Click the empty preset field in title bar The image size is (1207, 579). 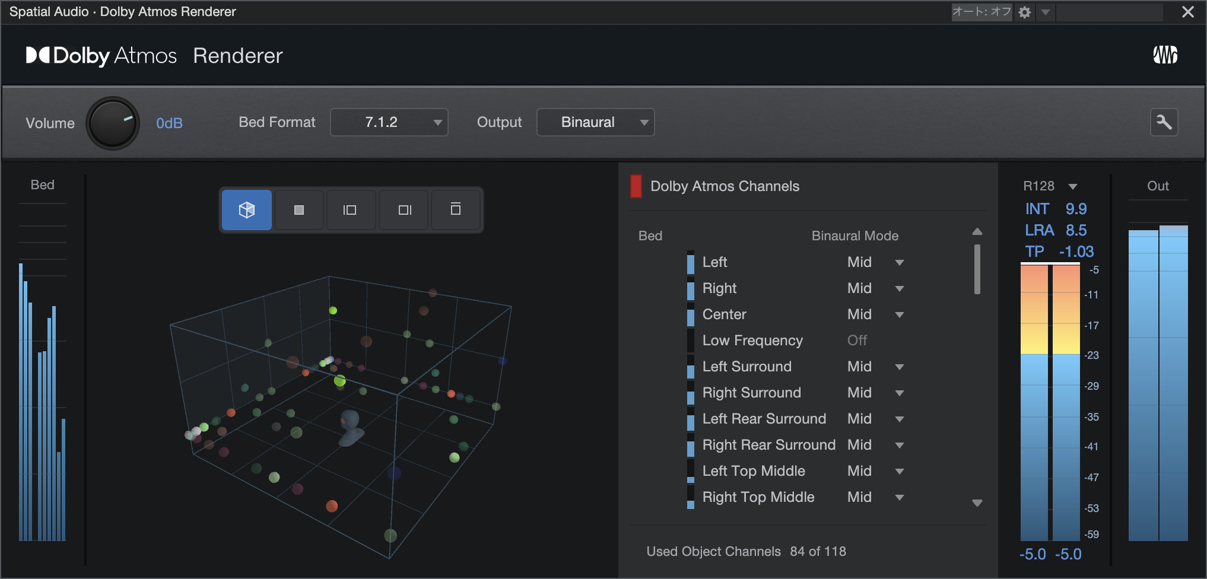click(1109, 12)
